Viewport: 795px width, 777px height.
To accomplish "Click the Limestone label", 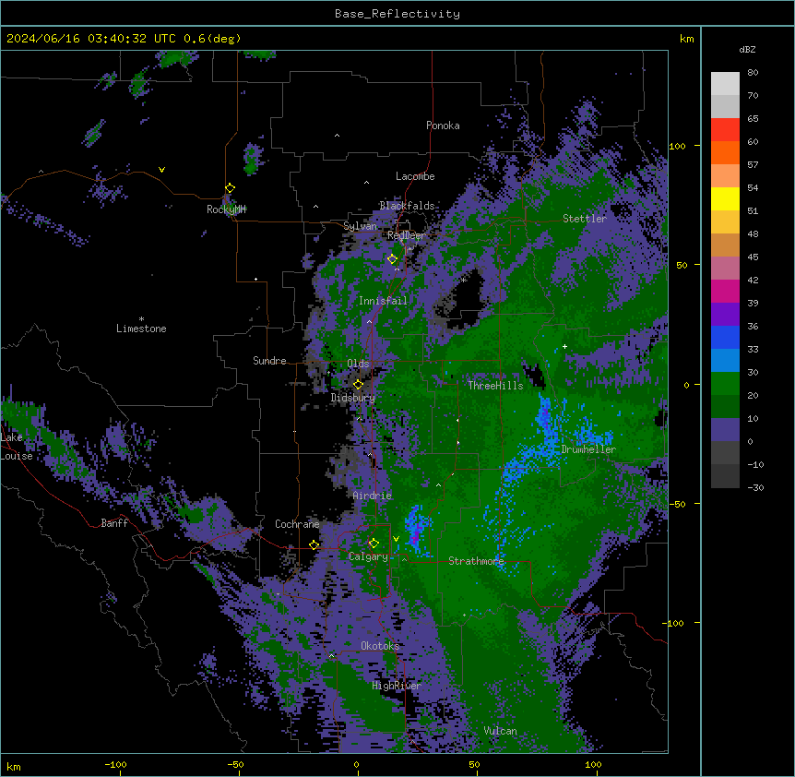I will pyautogui.click(x=141, y=329).
